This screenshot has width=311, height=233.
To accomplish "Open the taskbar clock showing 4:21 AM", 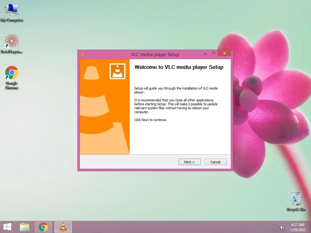I will pos(298,227).
